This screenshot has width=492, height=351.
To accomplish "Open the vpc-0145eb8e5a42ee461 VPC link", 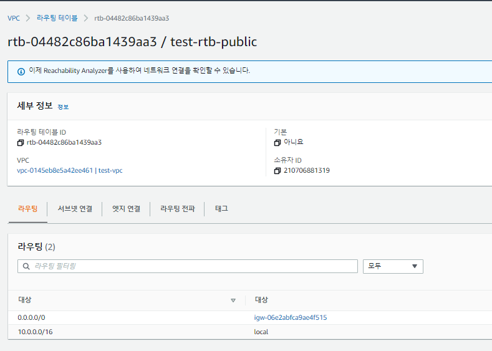I will pos(55,170).
